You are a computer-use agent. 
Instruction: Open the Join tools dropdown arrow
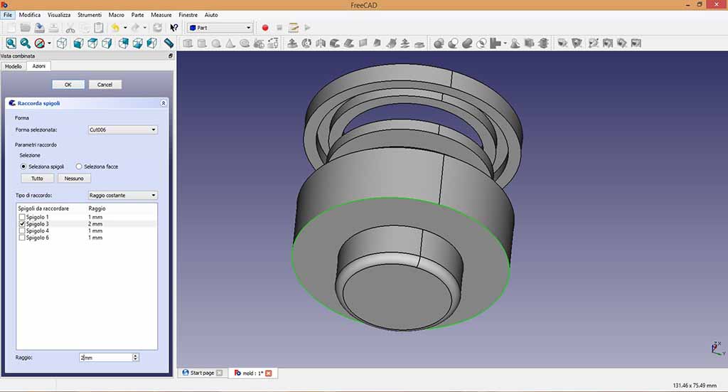pyautogui.click(x=505, y=43)
